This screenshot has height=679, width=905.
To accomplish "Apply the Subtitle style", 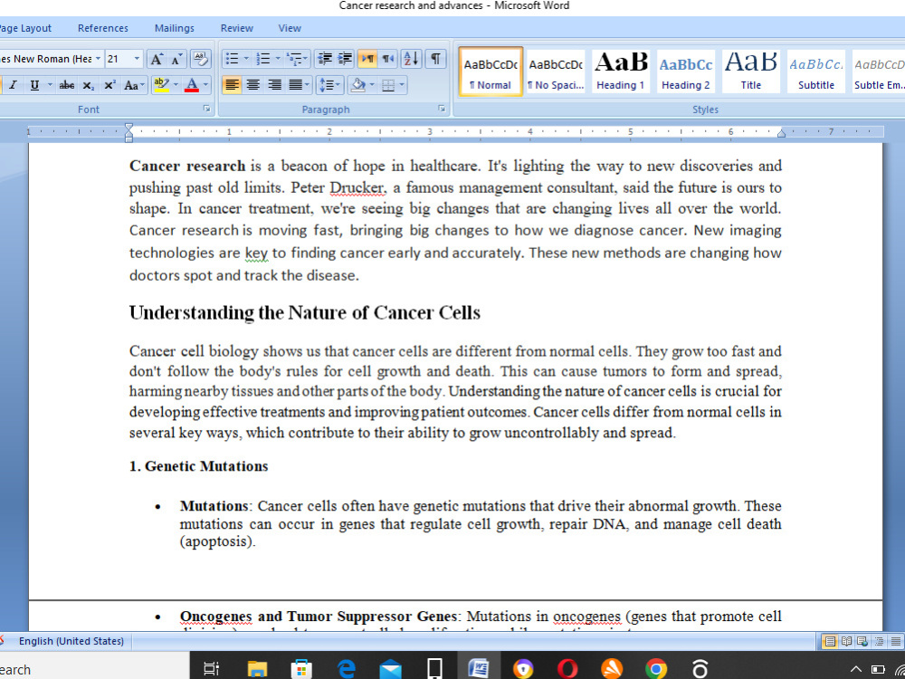I will click(x=816, y=72).
